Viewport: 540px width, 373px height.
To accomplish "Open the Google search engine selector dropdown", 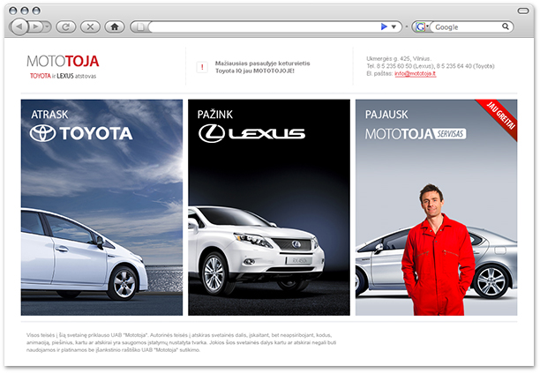I will click(x=421, y=26).
